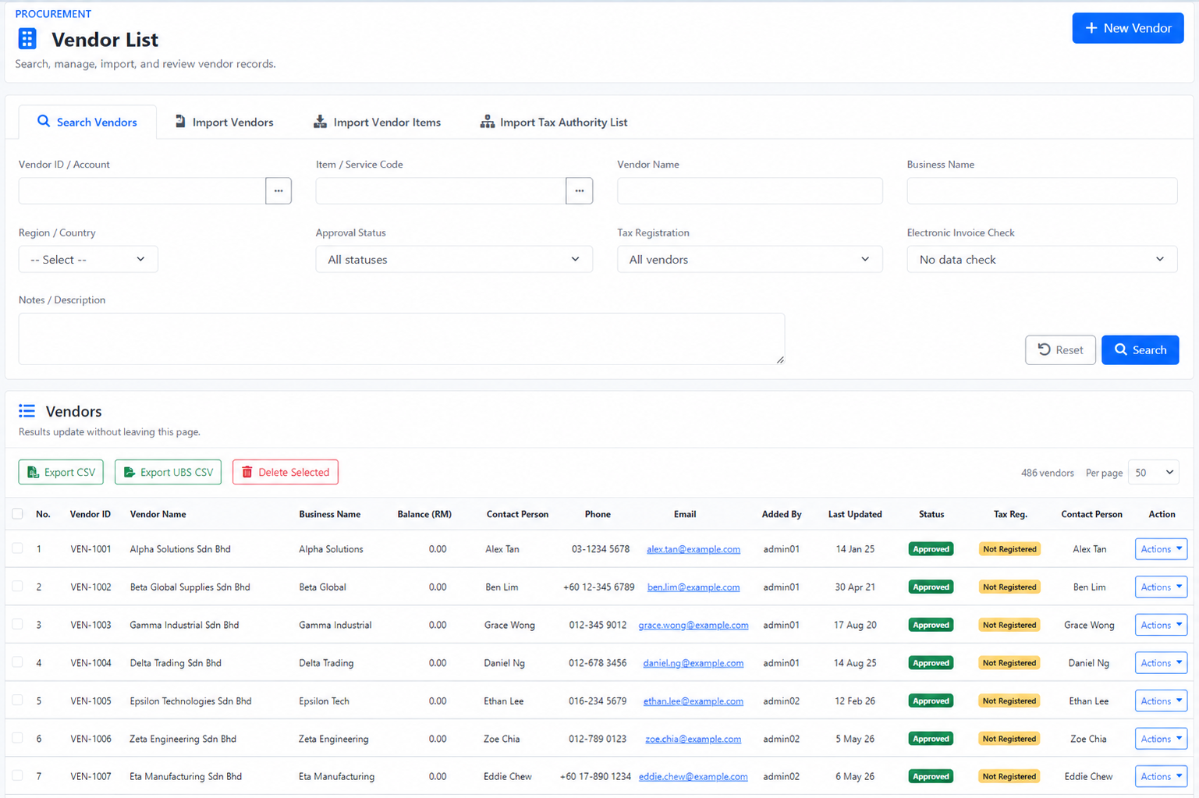
Task: Click the plus icon on New Vendor
Action: (x=1091, y=28)
